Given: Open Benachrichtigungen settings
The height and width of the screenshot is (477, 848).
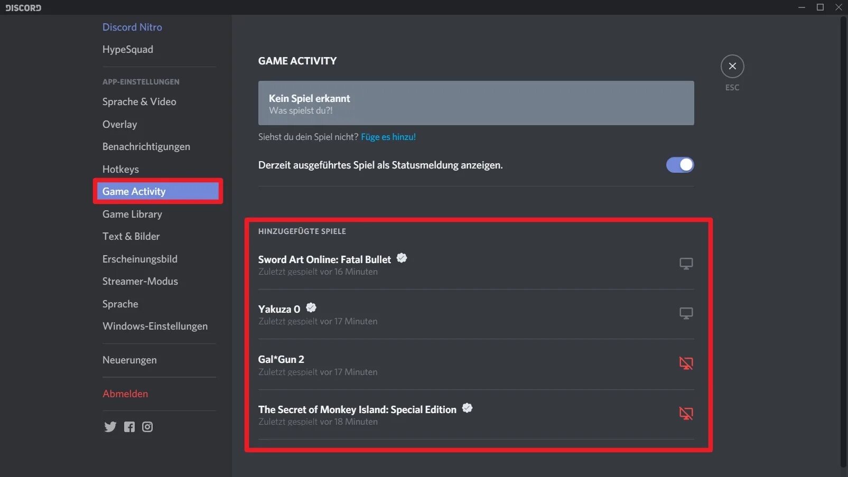Looking at the screenshot, I should 146,146.
